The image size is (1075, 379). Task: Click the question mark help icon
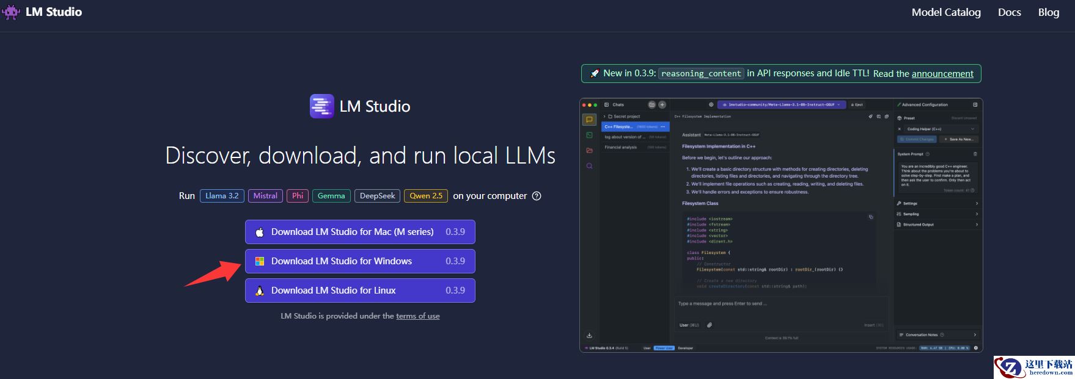click(x=537, y=196)
